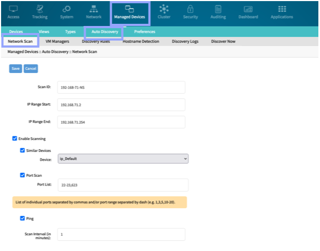Uncheck the Enable Scanning checkbox
This screenshot has height=251, width=320.
click(x=15, y=138)
